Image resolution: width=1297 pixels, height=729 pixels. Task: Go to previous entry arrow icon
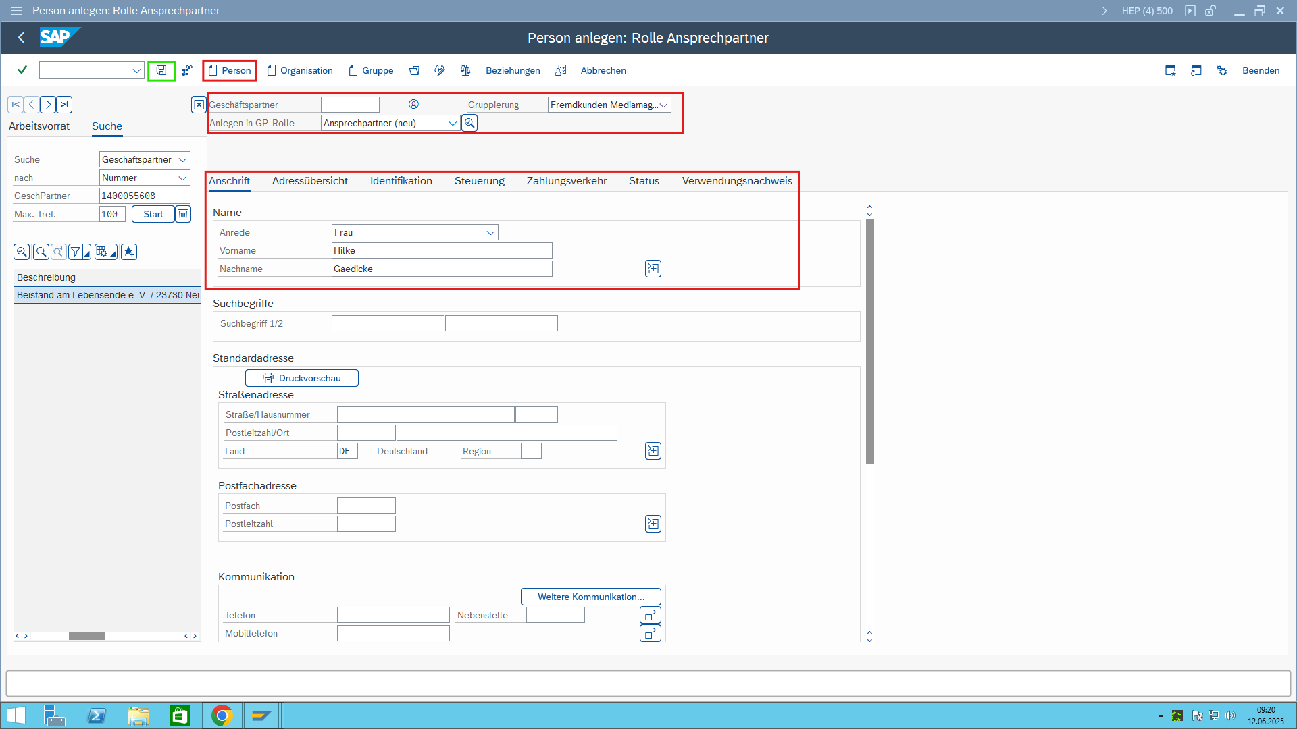[x=31, y=105]
